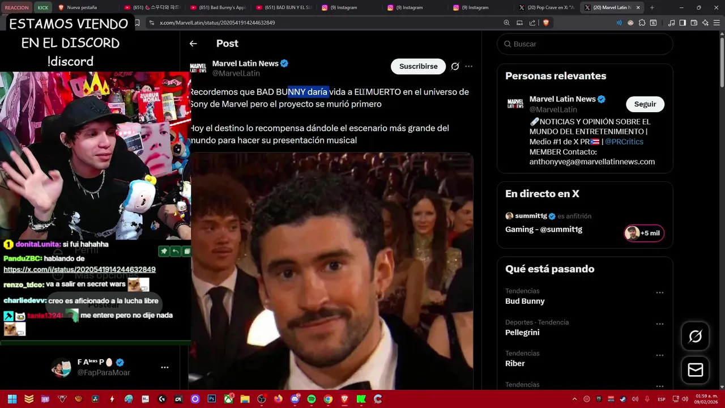Follow Marvel Latin News with Seguir button
The width and height of the screenshot is (725, 408).
coord(645,104)
